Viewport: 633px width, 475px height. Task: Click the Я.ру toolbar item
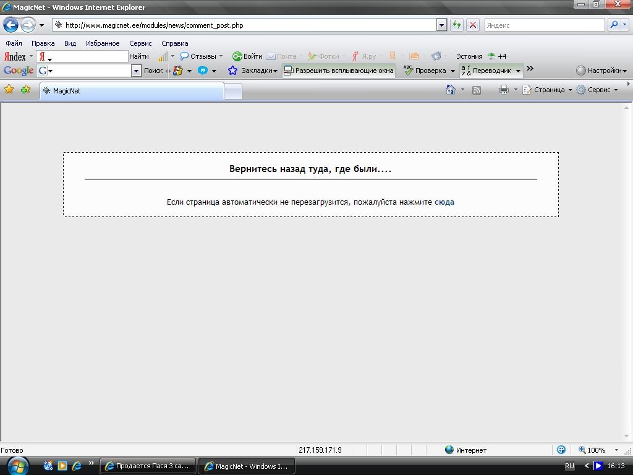point(364,56)
